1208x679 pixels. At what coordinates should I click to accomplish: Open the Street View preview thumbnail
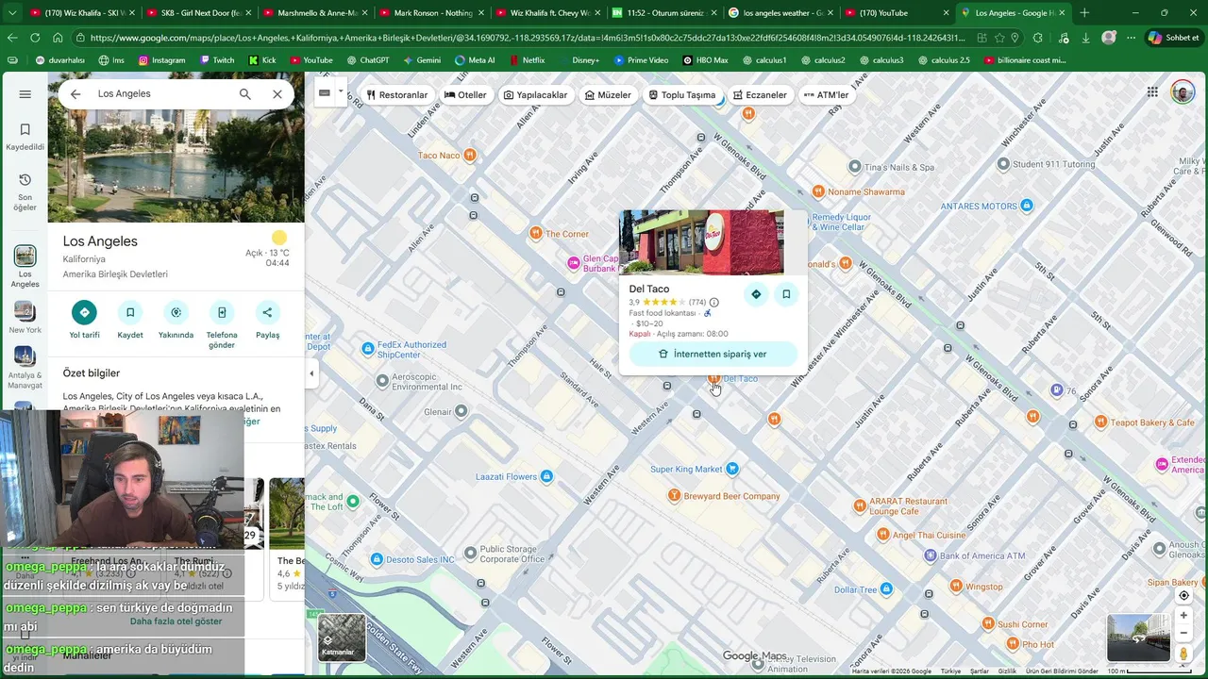tap(1138, 638)
